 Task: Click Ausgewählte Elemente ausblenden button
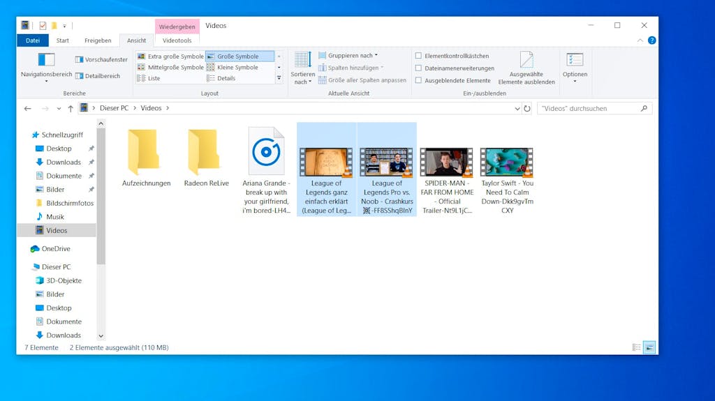tap(526, 68)
